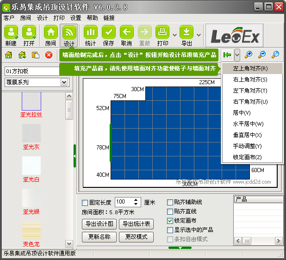Image resolution: width=286 pixels, height=260 pixels.
Task: Click the 取消 undo arrow icon
Action: tap(127, 32)
